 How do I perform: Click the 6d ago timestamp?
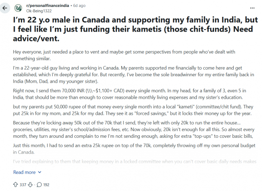click(79, 5)
